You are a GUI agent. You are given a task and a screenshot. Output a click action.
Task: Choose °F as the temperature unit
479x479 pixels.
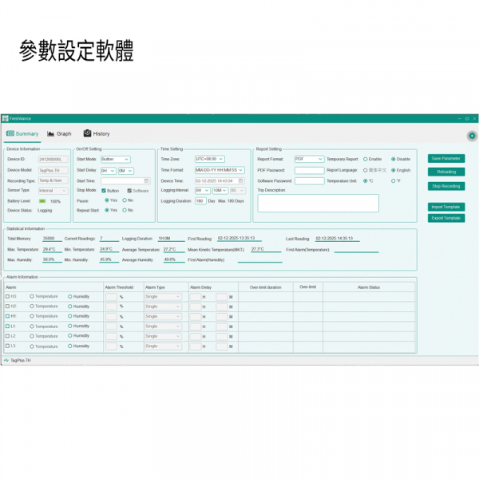tap(392, 180)
